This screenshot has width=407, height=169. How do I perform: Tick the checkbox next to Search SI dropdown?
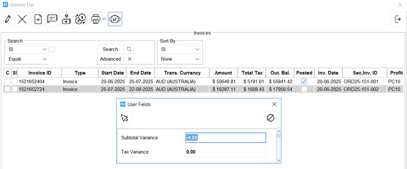coord(52,49)
